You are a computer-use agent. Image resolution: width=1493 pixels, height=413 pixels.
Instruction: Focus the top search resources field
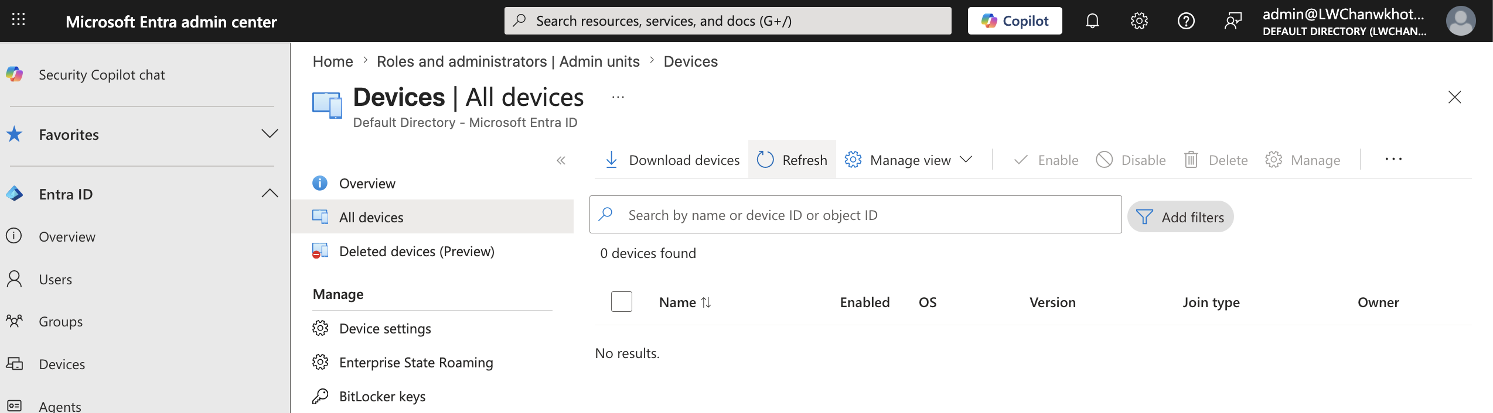[x=728, y=21]
